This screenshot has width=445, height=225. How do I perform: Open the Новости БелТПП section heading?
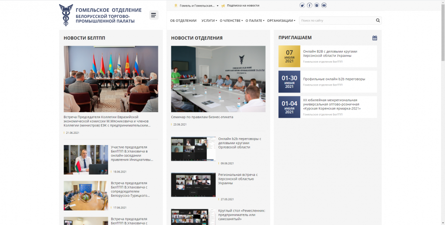click(x=84, y=38)
